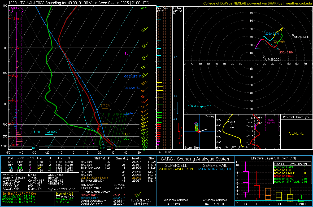Click the 74 deg label in Storm Slinky

[x=210, y=116]
